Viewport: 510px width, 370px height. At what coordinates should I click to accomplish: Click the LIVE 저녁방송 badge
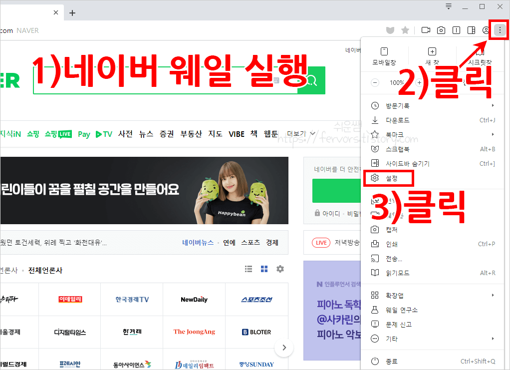[321, 243]
